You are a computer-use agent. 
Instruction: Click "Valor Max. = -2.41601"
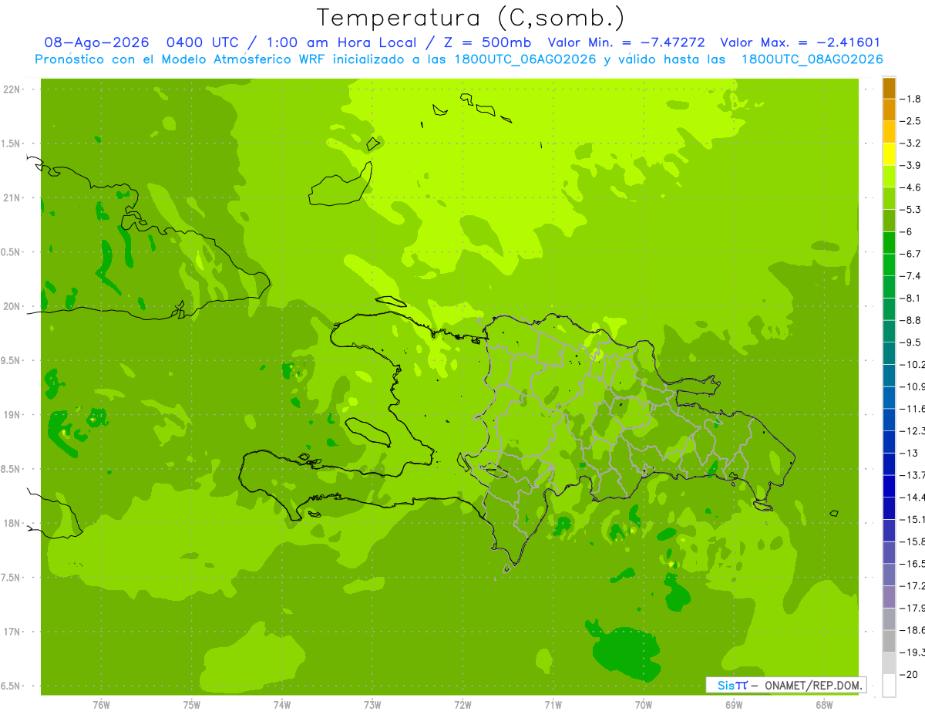click(800, 43)
